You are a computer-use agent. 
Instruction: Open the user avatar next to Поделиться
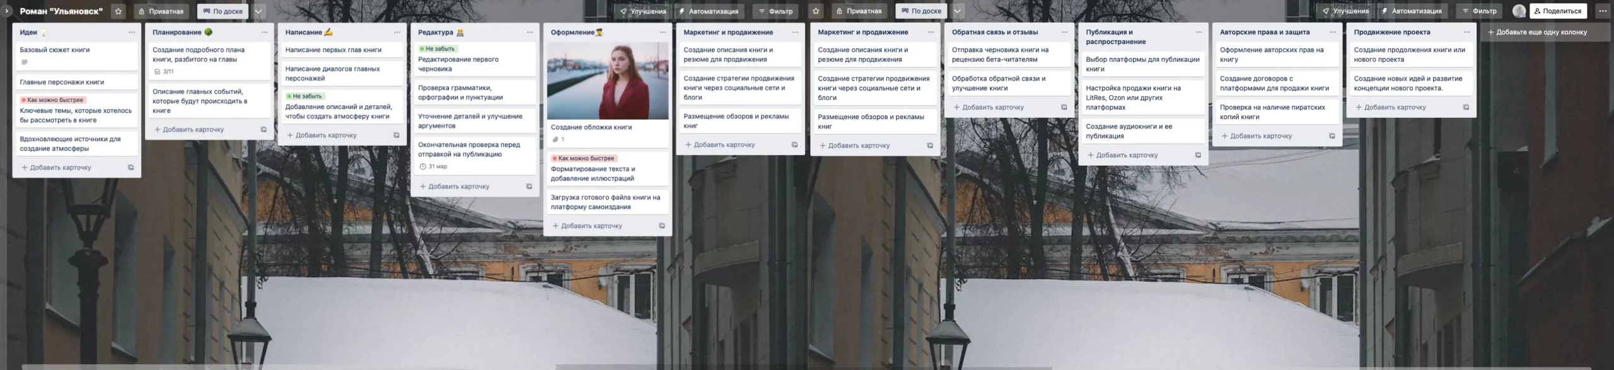1519,11
